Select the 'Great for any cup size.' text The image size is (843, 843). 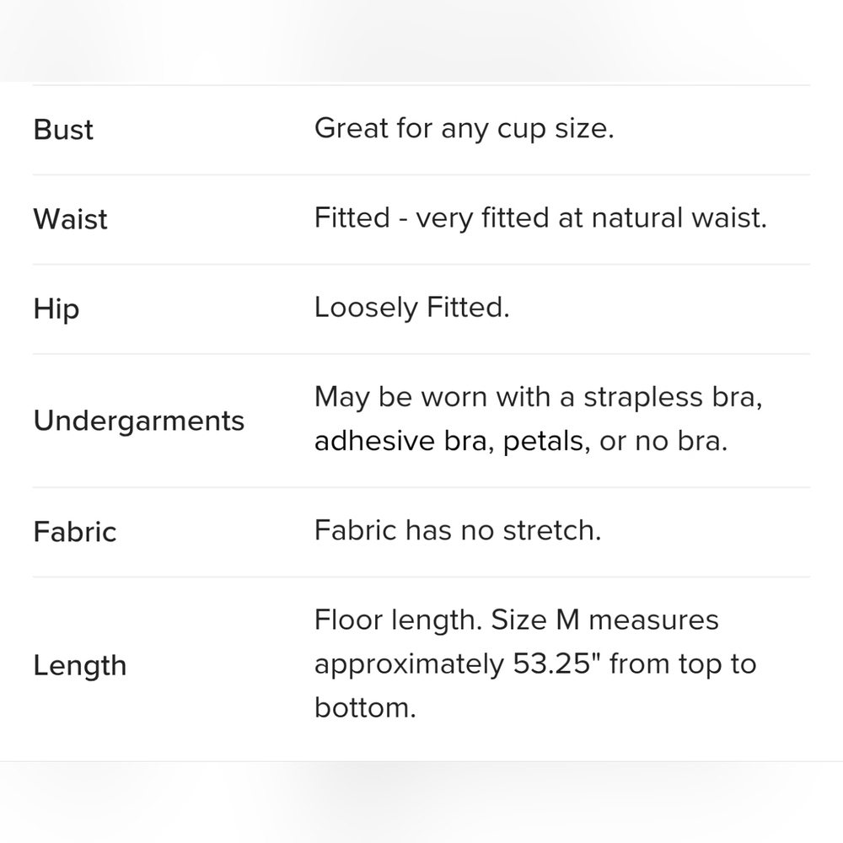[464, 129]
